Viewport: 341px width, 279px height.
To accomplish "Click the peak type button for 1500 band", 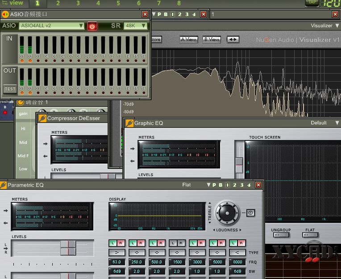I will pyautogui.click(x=177, y=253).
